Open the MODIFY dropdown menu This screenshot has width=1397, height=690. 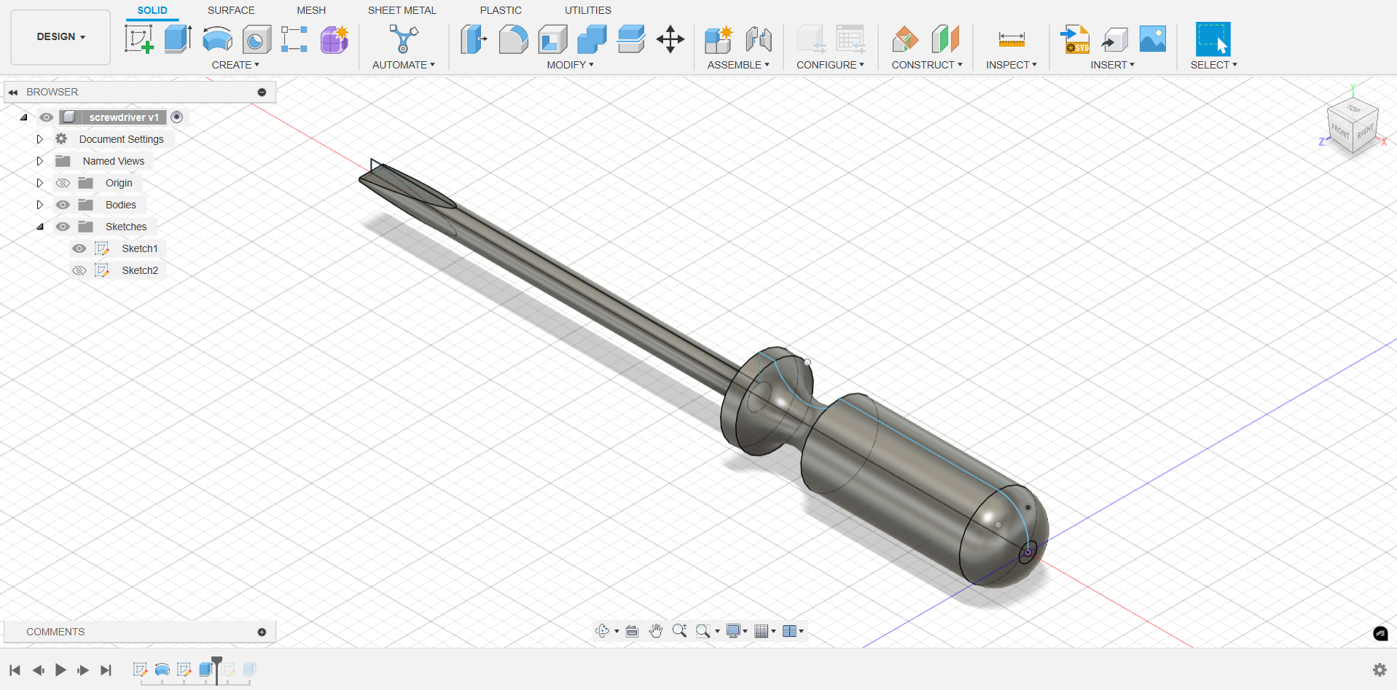click(571, 65)
